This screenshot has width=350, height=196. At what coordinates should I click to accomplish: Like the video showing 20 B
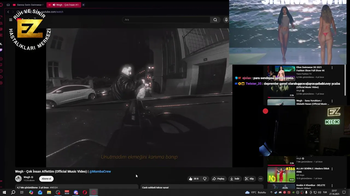click(194, 179)
